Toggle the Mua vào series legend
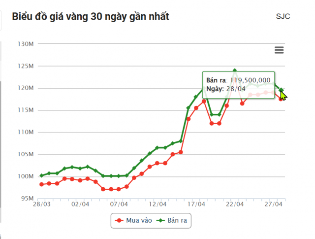This screenshot has width=315, height=239. click(x=133, y=220)
